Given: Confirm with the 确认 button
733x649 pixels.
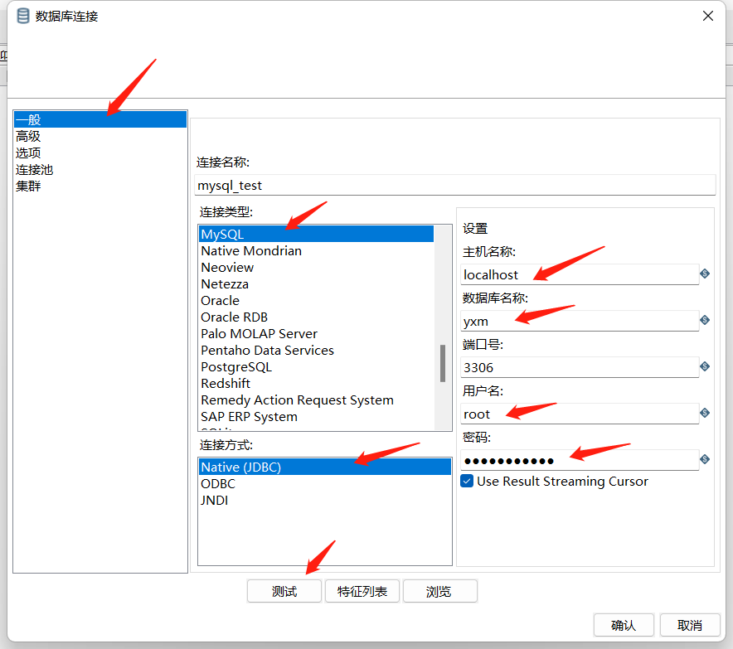Looking at the screenshot, I should (x=624, y=625).
